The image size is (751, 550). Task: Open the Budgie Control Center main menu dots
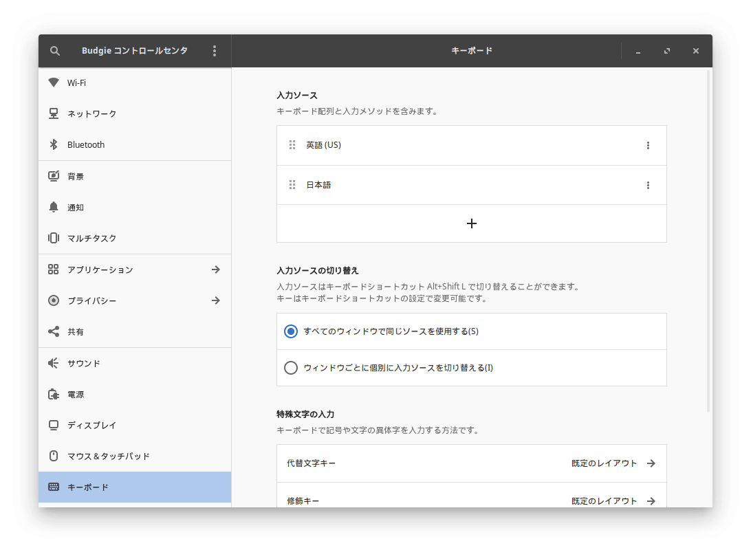pyautogui.click(x=215, y=51)
